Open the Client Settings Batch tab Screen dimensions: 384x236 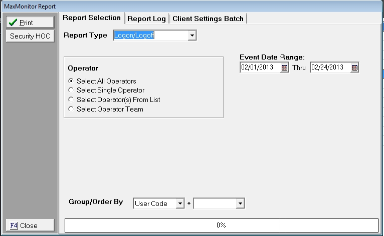point(208,18)
